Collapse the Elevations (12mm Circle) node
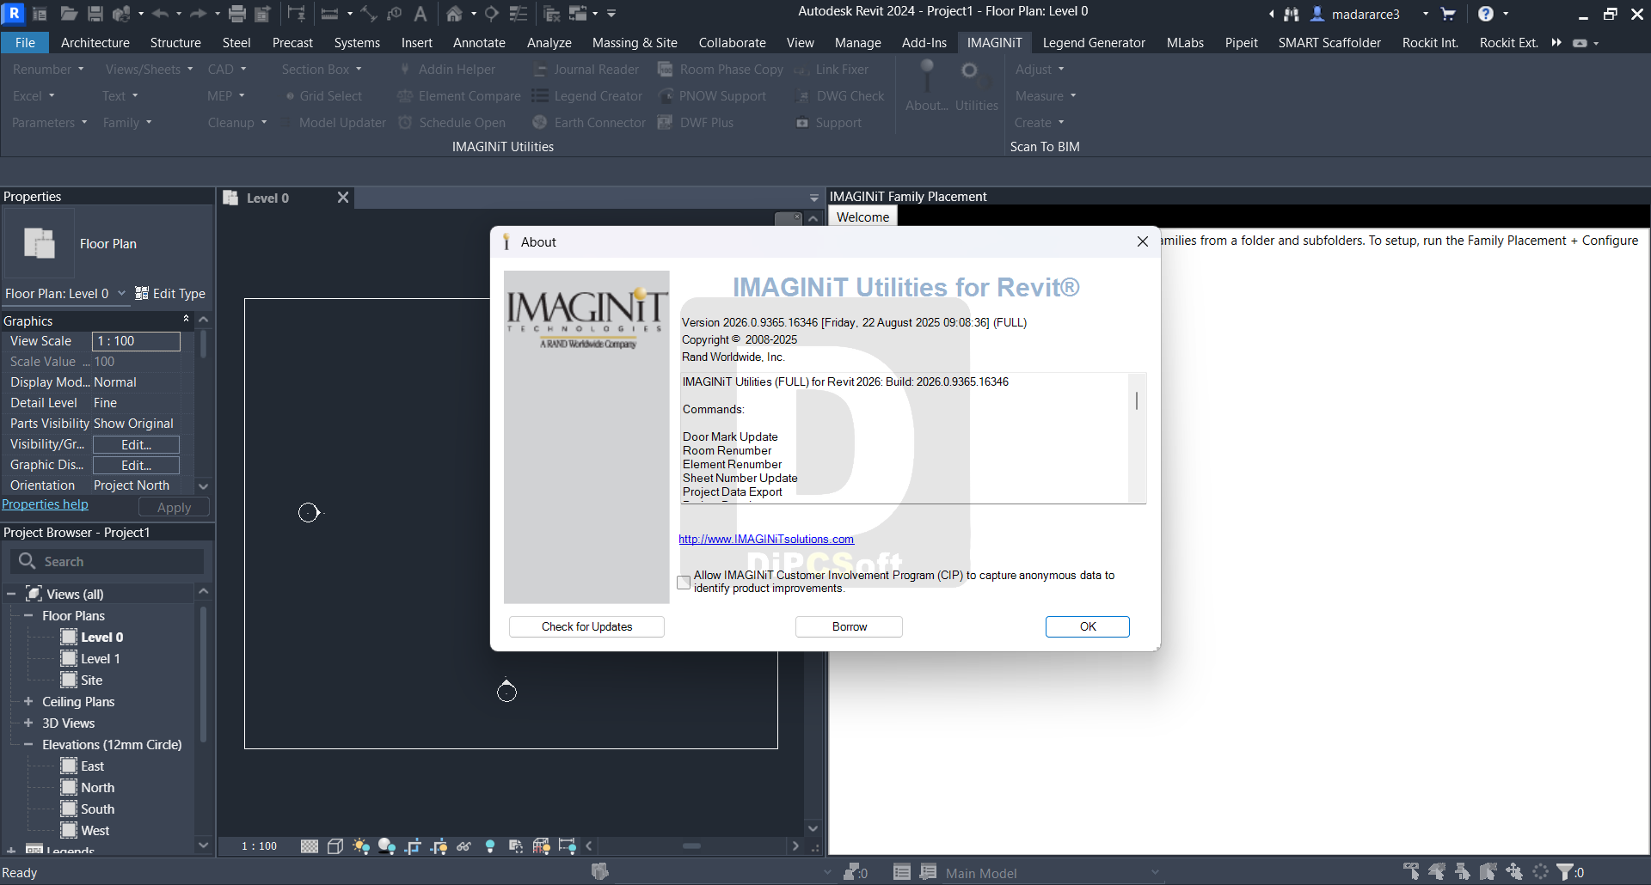The width and height of the screenshot is (1651, 885). [x=28, y=745]
